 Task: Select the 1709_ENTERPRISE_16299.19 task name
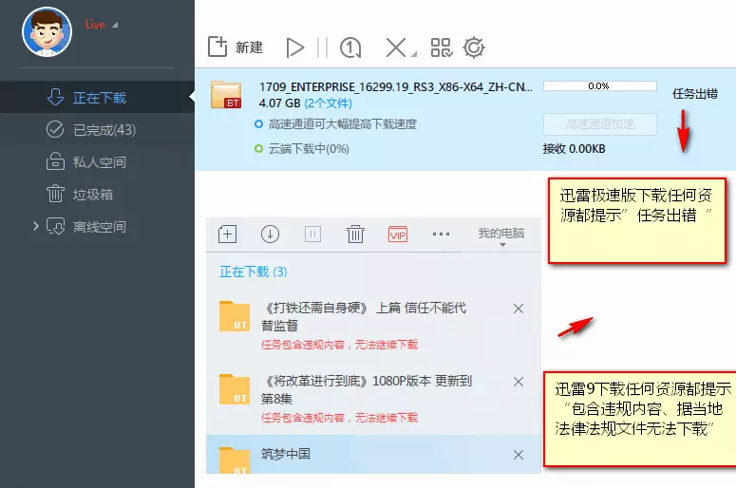(395, 87)
